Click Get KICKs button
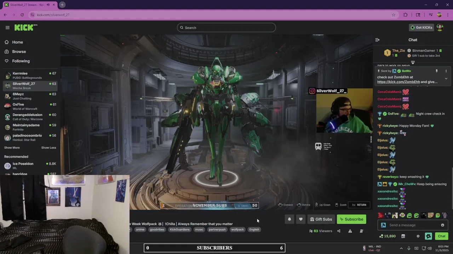 pos(421,28)
